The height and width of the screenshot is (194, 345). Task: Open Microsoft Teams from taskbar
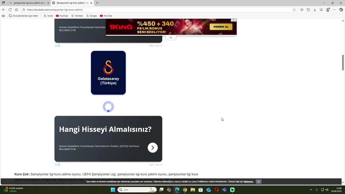pos(224,190)
